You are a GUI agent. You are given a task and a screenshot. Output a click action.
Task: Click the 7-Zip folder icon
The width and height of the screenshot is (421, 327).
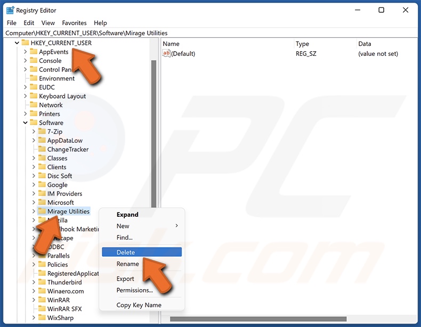pyautogui.click(x=42, y=131)
